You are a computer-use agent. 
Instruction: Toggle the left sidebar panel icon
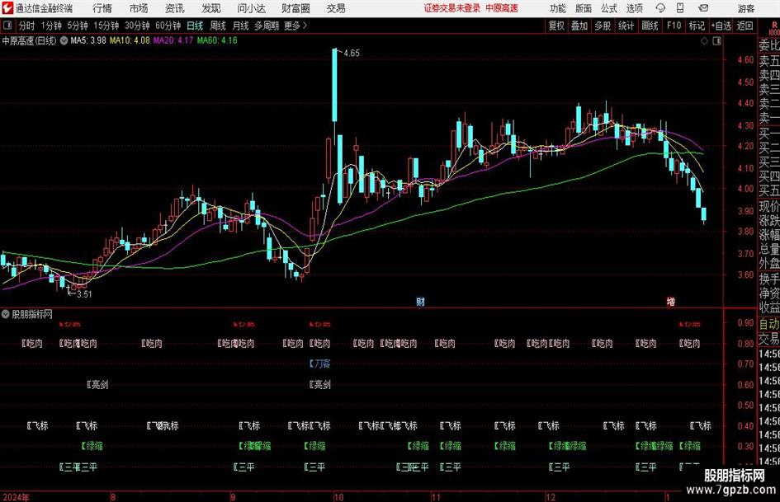pyautogui.click(x=7, y=26)
